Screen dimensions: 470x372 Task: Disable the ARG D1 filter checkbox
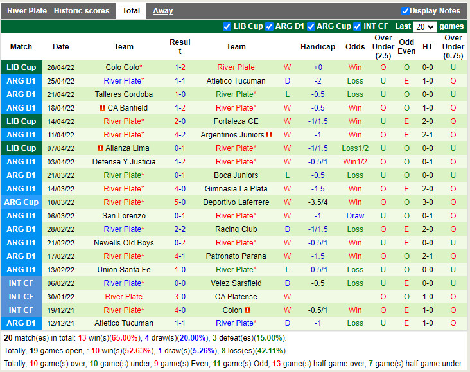(269, 27)
